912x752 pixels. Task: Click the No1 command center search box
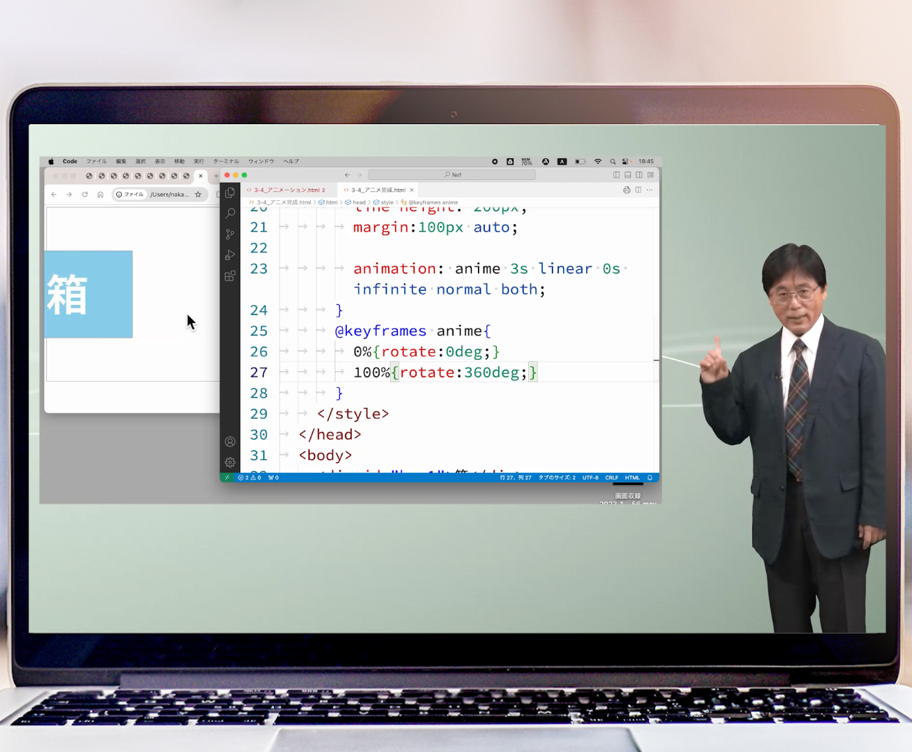coord(452,175)
